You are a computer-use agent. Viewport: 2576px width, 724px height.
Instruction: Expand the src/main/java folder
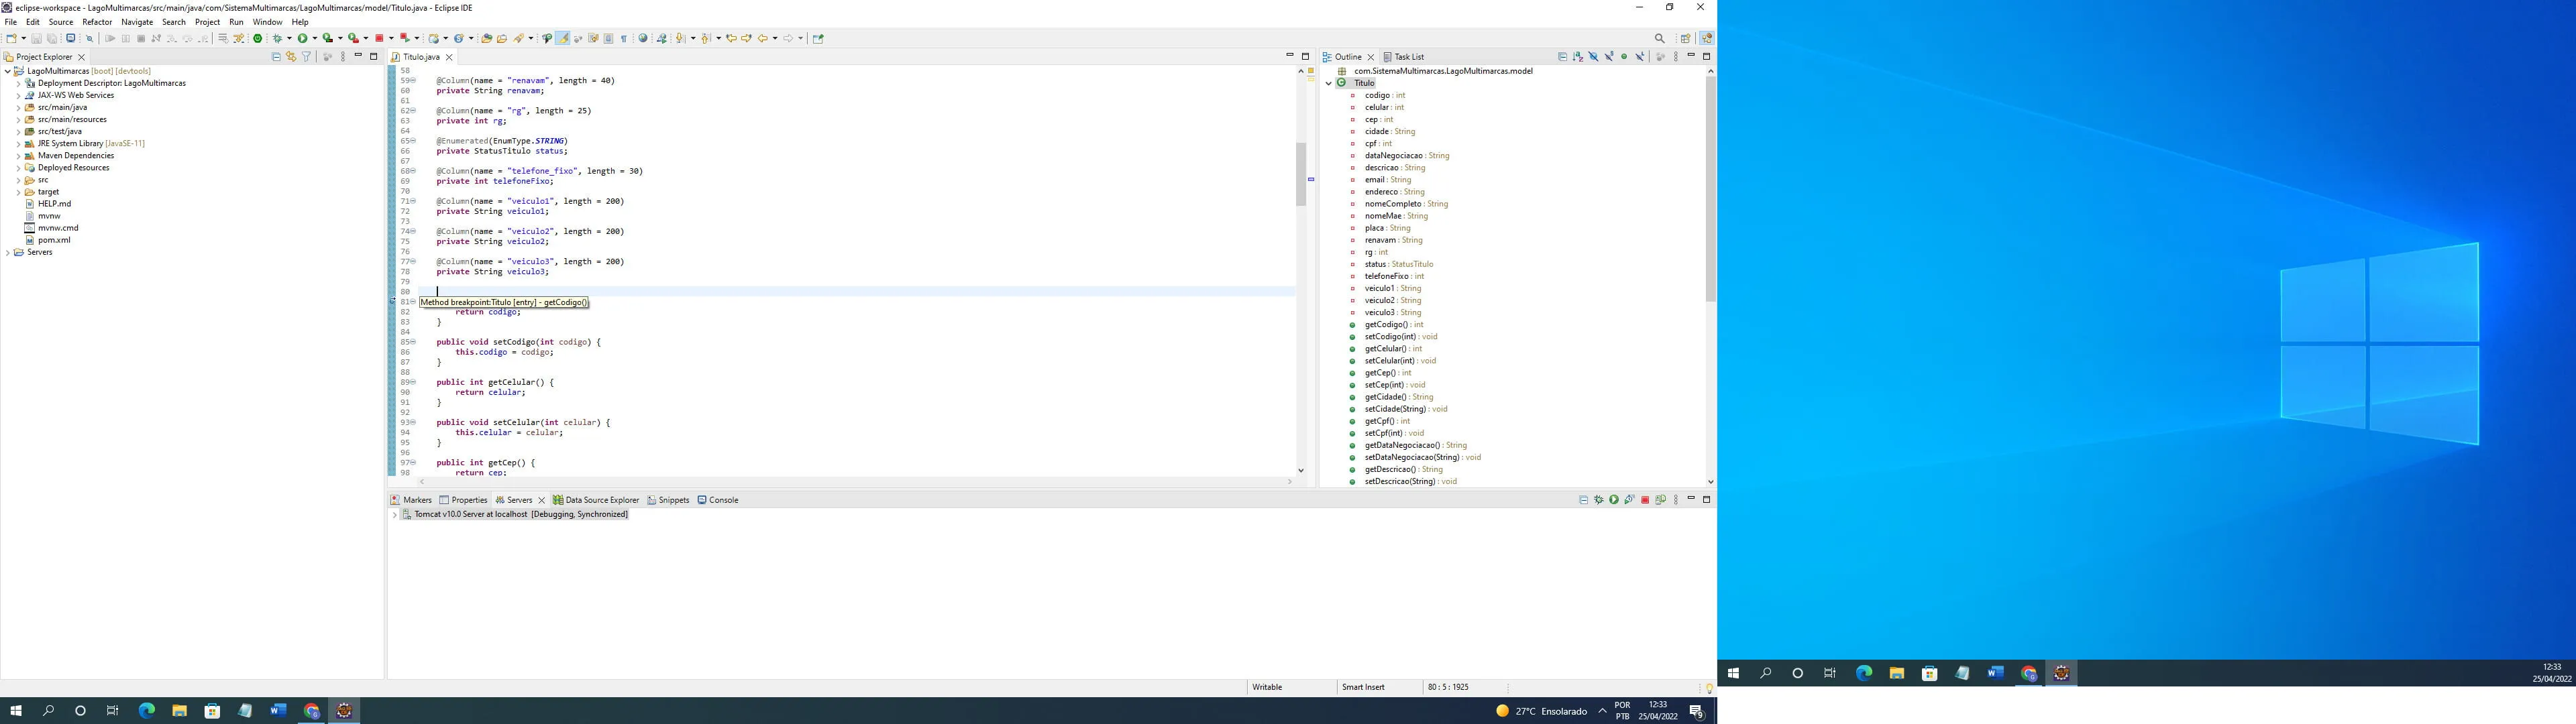pyautogui.click(x=18, y=107)
